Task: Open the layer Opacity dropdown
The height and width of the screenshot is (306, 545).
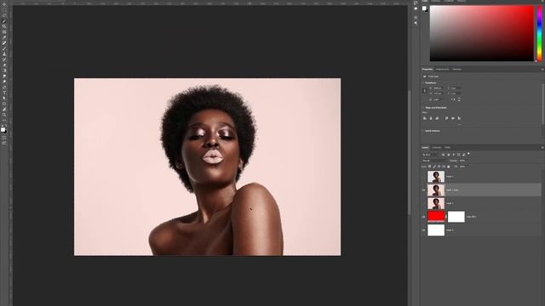Action: tap(468, 161)
